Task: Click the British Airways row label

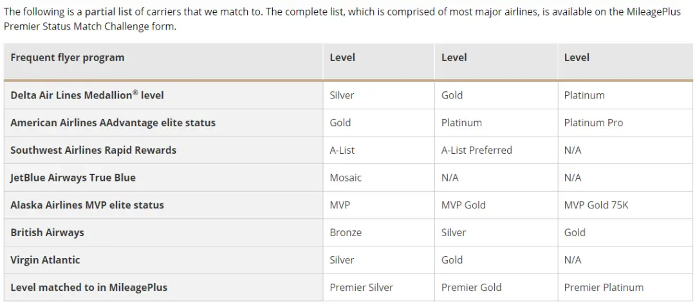Action: (47, 232)
